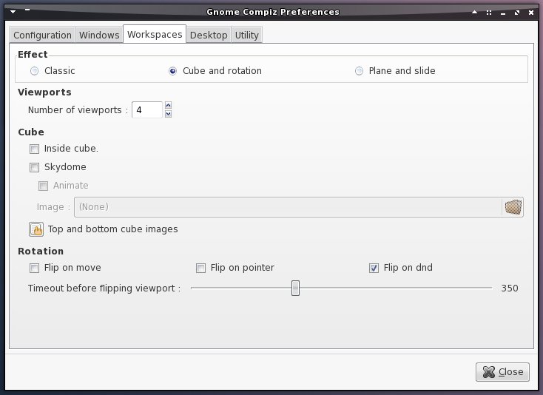Open the Top and bottom cube images button
Screen dimensions: 543x395
(36, 229)
